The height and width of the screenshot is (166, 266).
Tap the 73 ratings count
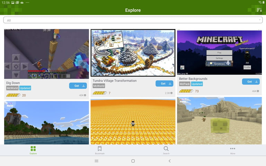coord(197,91)
